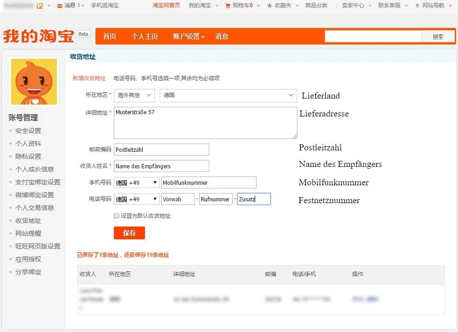The image size is (458, 332).
Task: Click the mail envelope icon beside 消息
Action: click(x=60, y=6)
